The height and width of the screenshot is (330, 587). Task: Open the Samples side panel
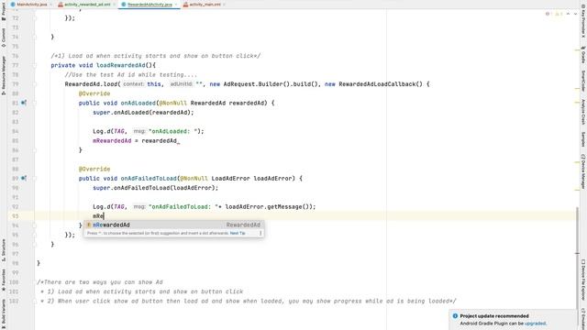tap(583, 139)
